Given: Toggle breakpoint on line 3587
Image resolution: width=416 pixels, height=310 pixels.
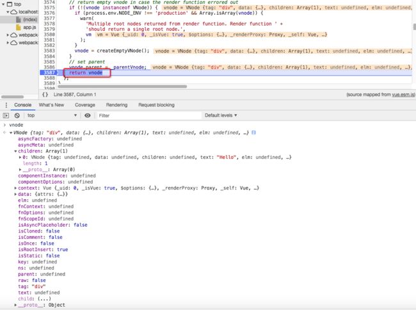Looking at the screenshot, I should point(49,72).
